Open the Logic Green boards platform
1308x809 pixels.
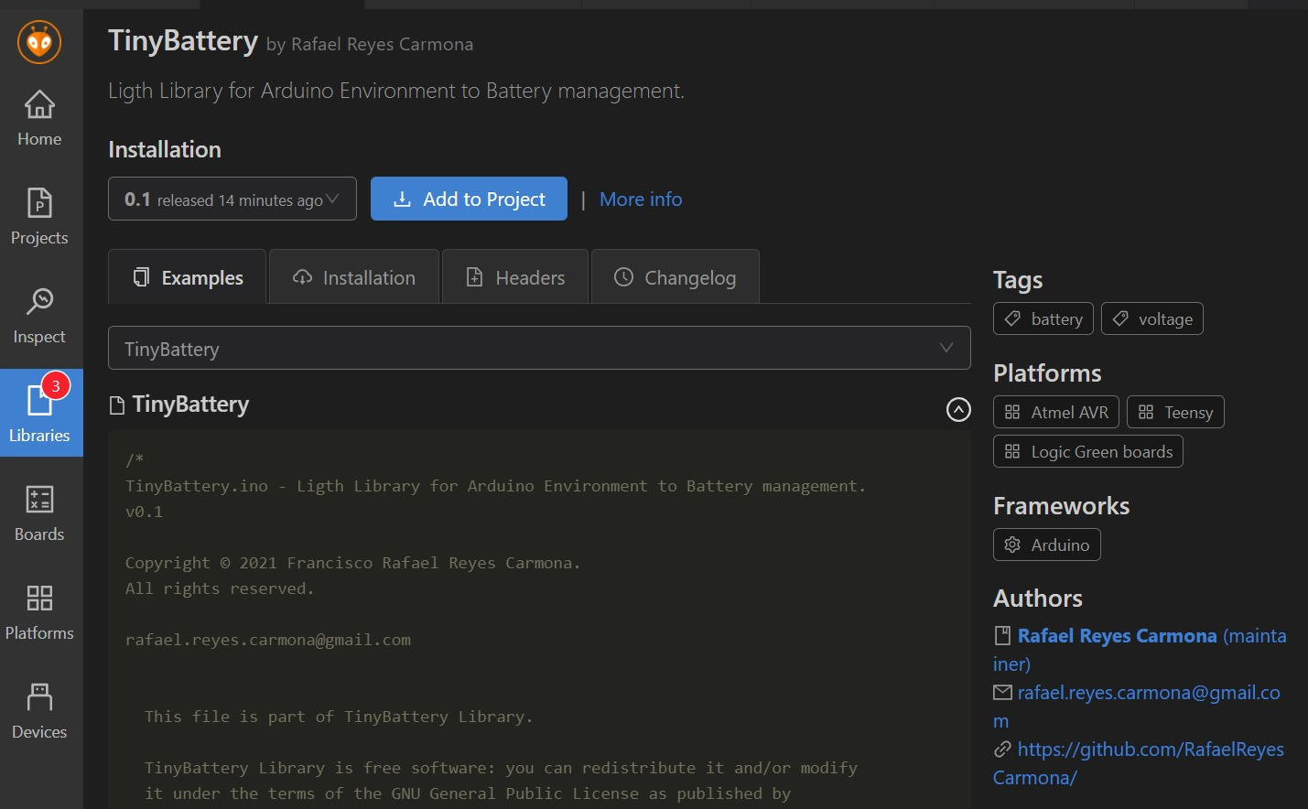point(1088,451)
